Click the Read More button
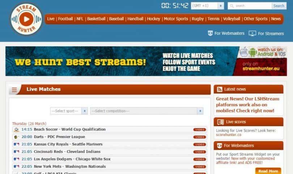 point(268,171)
